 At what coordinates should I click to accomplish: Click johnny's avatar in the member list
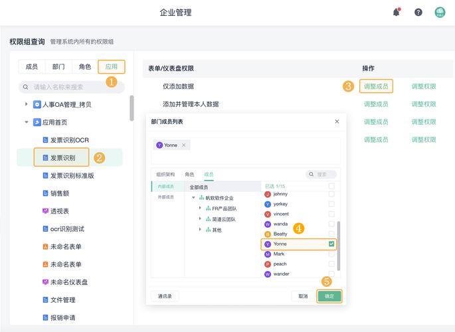(268, 195)
